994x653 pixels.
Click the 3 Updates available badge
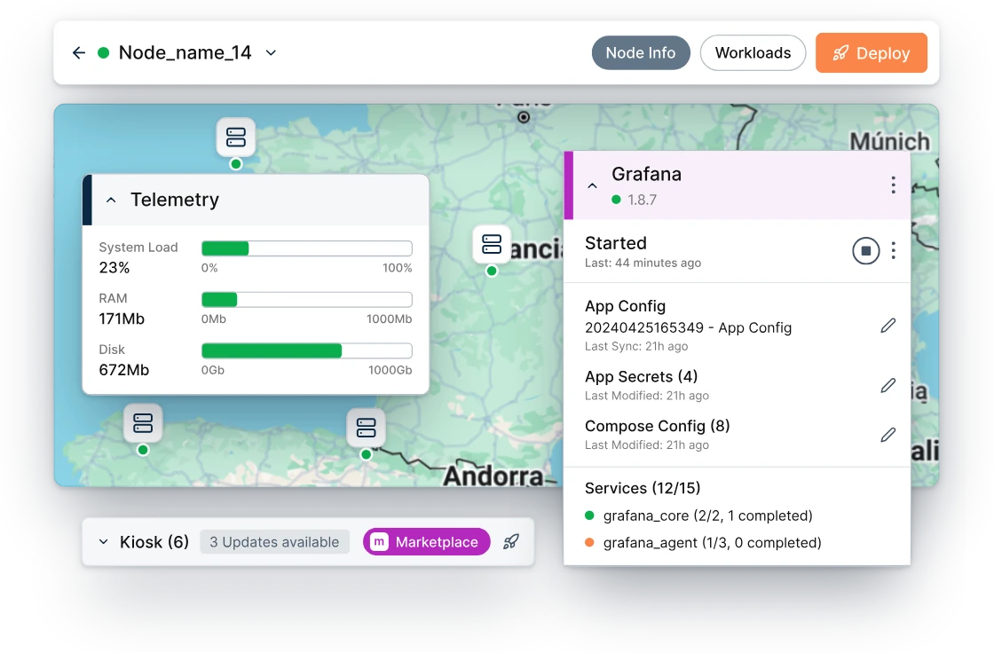point(274,542)
